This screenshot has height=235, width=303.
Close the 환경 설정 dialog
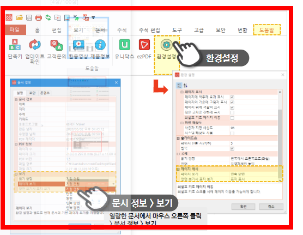[283, 75]
